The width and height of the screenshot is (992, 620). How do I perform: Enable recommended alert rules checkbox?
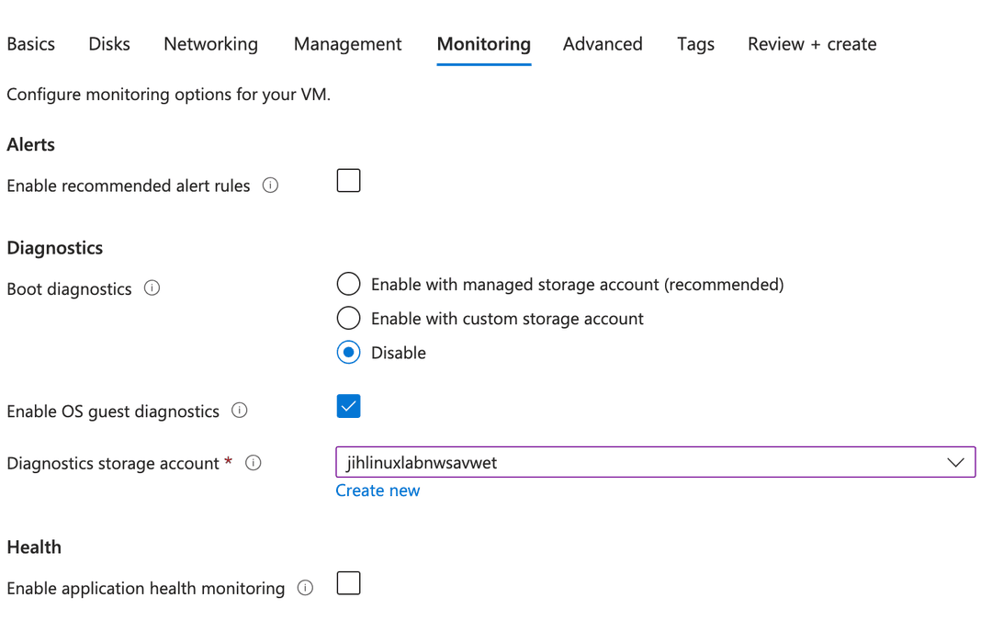(348, 181)
